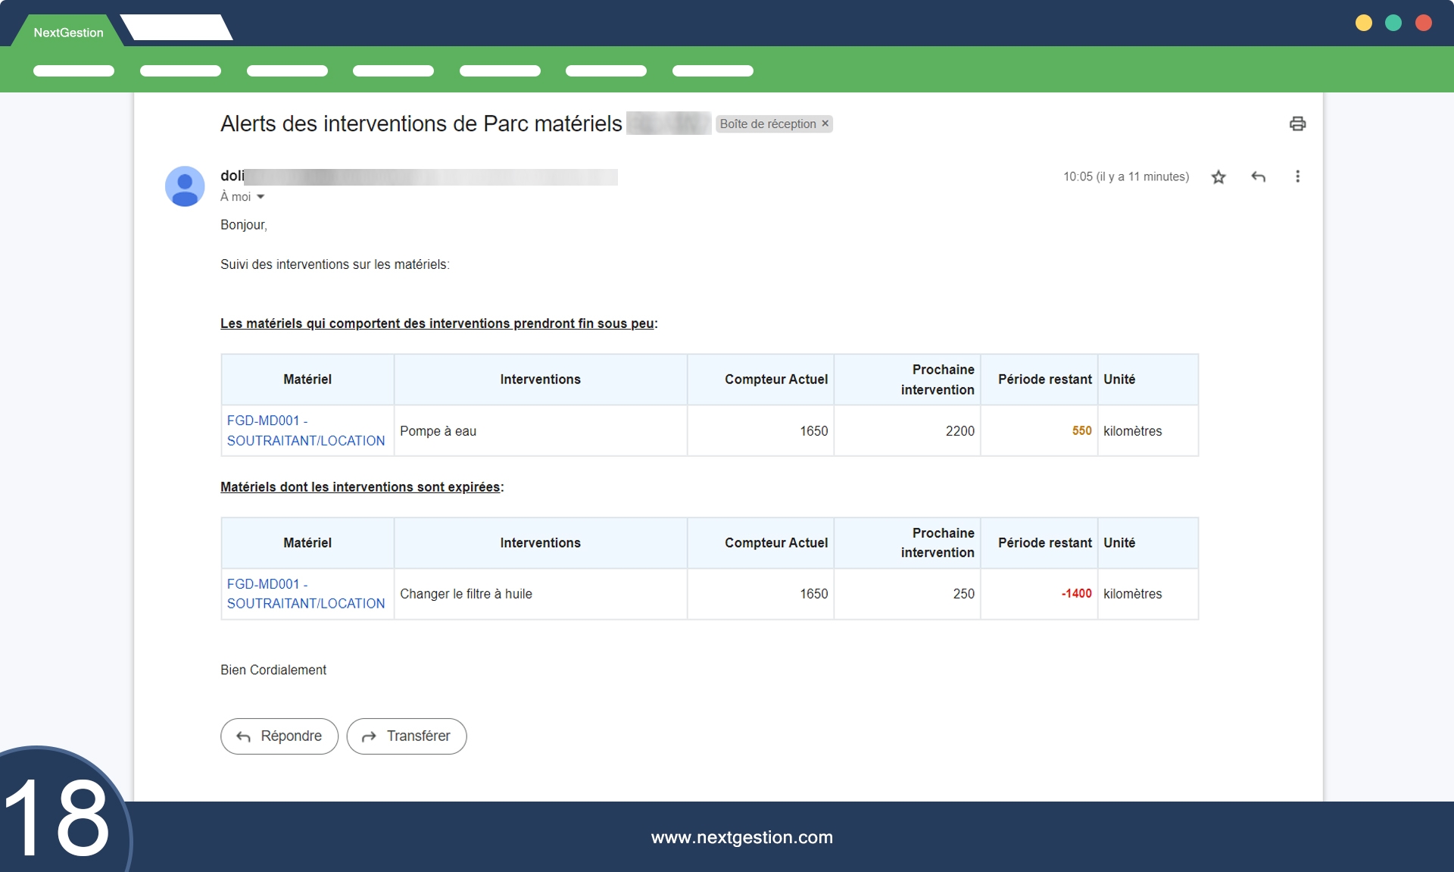Click the first green navigation bar item
Viewport: 1454px width, 872px height.
[x=73, y=71]
